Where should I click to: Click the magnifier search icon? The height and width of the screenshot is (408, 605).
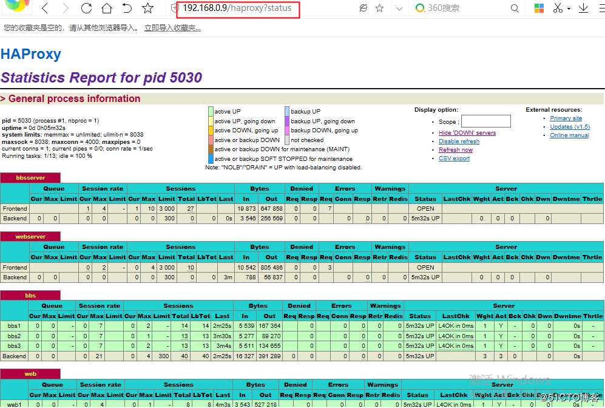pyautogui.click(x=515, y=8)
